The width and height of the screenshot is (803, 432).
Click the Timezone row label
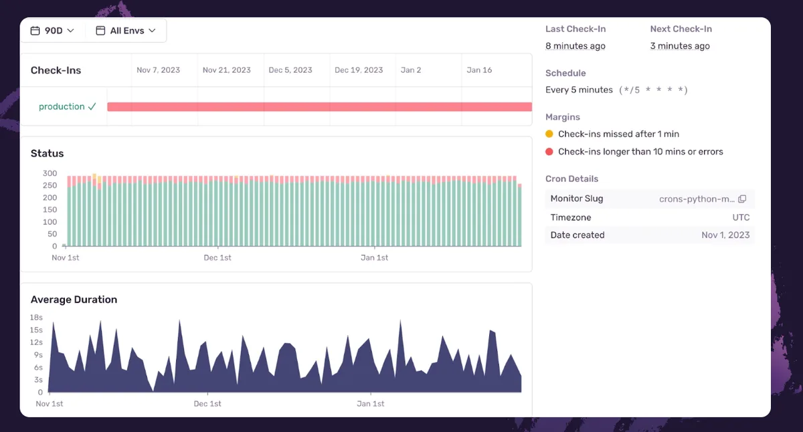571,217
